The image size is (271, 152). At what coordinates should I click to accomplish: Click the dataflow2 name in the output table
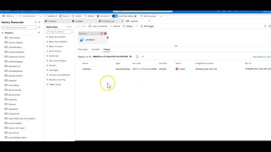click(x=87, y=69)
